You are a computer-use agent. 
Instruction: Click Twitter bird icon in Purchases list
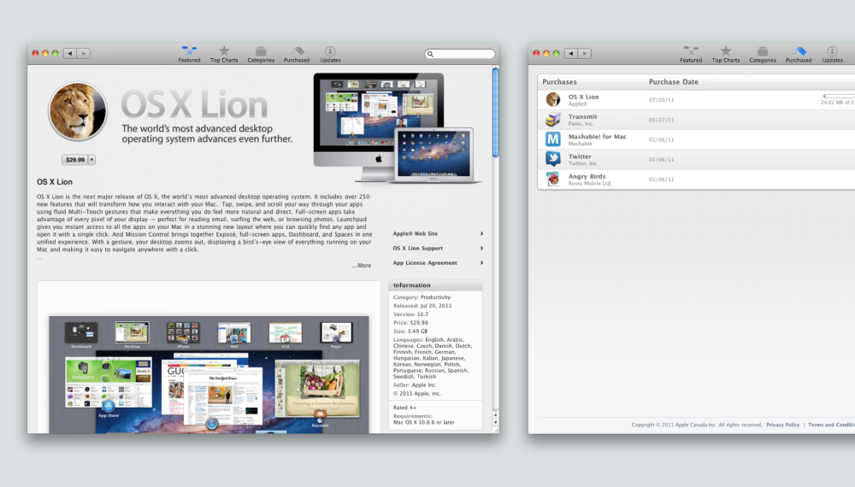[553, 159]
